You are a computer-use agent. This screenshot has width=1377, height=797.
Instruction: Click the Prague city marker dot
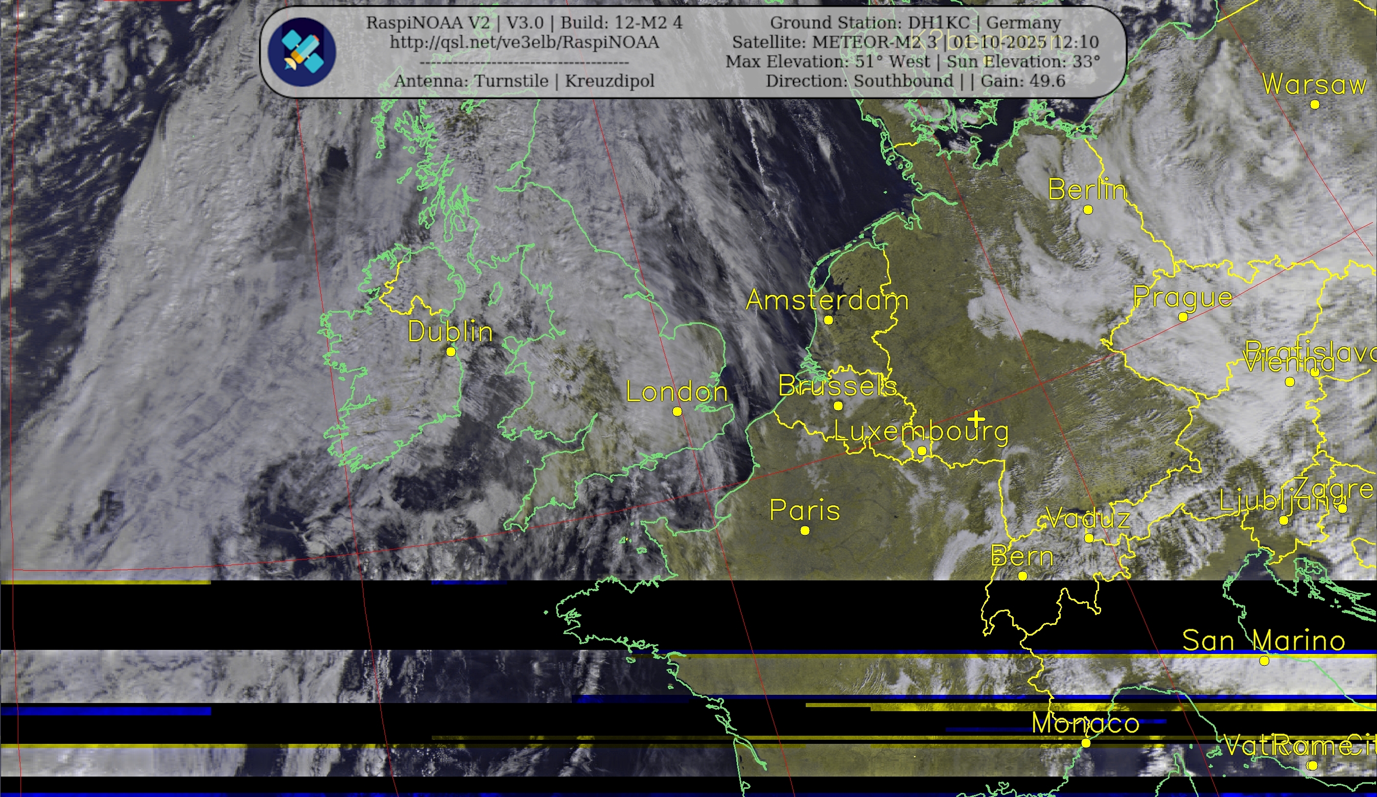pyautogui.click(x=1183, y=317)
